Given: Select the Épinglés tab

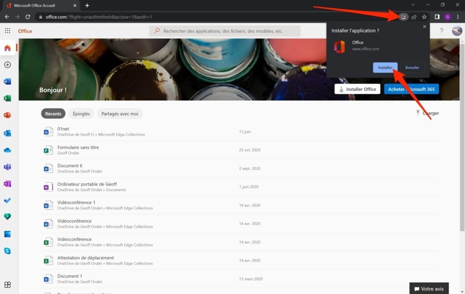Looking at the screenshot, I should [x=81, y=114].
